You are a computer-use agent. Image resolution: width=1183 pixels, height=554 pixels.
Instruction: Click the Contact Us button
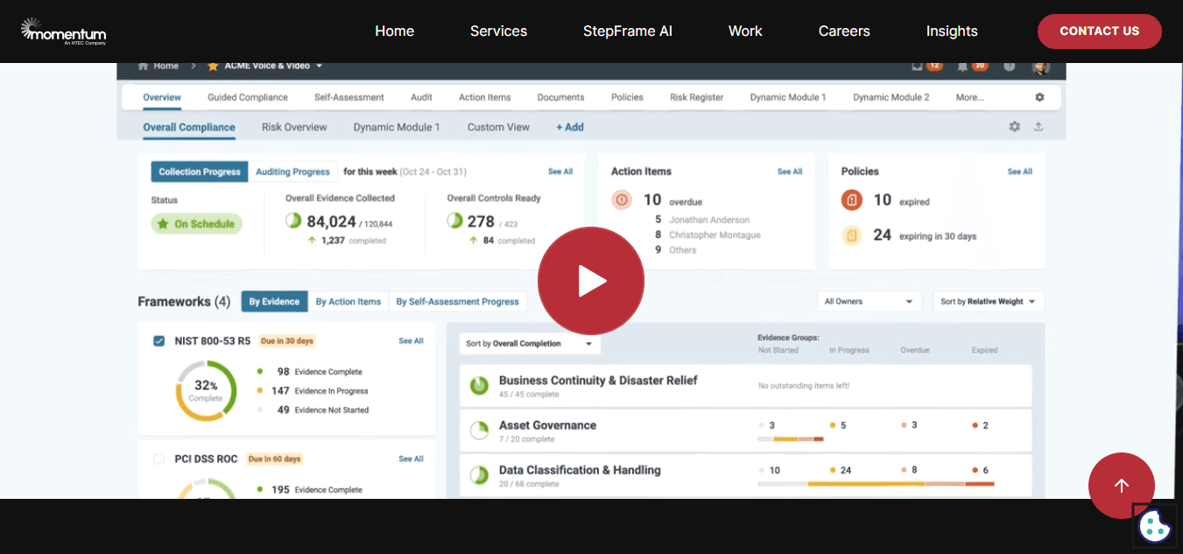(x=1100, y=32)
